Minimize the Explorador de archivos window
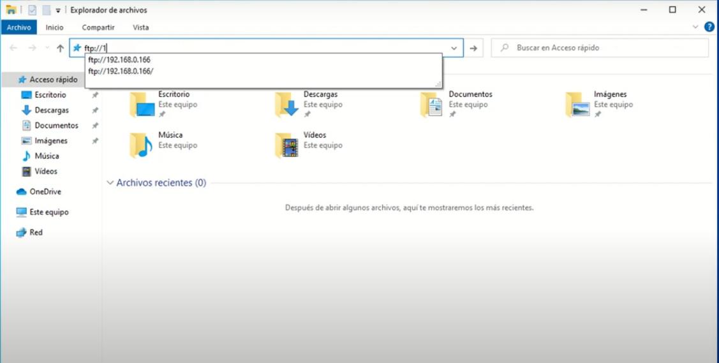 pos(644,10)
